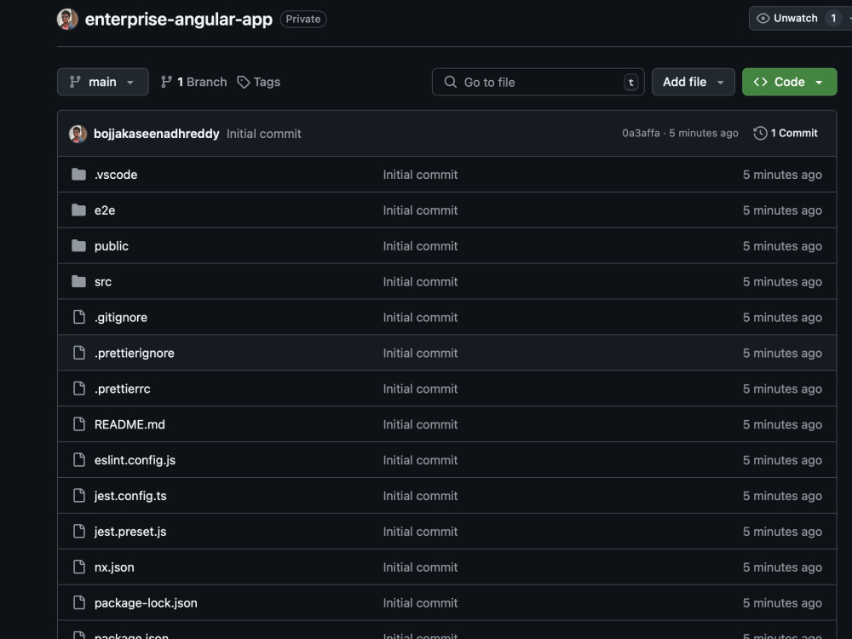The image size is (852, 639).
Task: Open the e2e folder
Action: pyautogui.click(x=105, y=210)
